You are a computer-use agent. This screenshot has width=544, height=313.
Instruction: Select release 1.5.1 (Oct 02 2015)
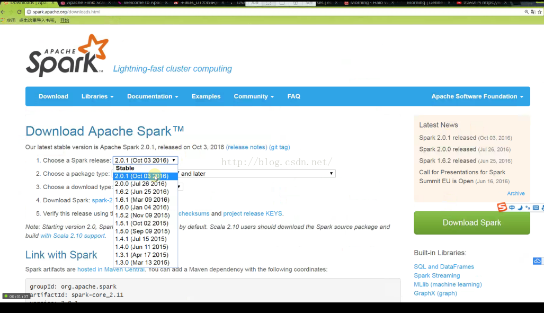145,223
